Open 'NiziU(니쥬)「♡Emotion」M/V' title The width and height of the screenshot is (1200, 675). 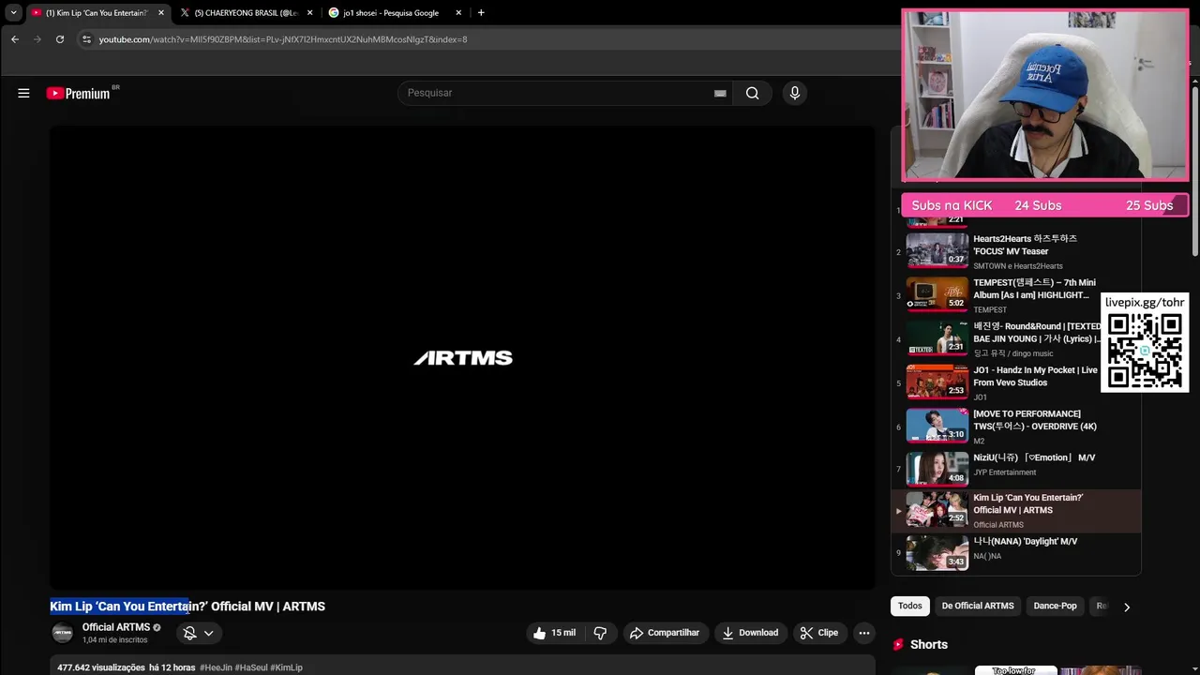(x=1034, y=457)
